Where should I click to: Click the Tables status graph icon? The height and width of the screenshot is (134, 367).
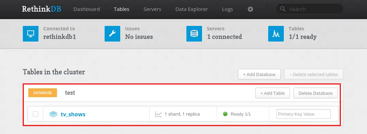click(276, 34)
